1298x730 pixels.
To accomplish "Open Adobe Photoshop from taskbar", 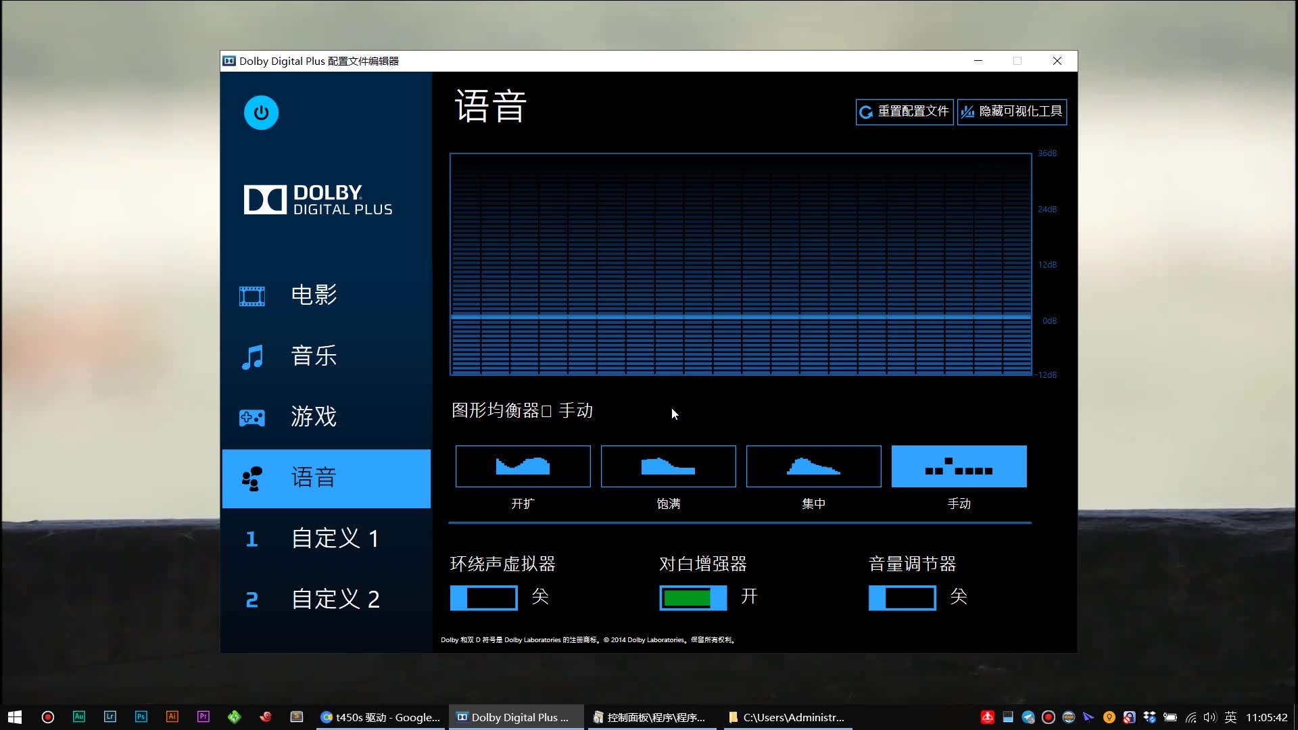I will 141,717.
